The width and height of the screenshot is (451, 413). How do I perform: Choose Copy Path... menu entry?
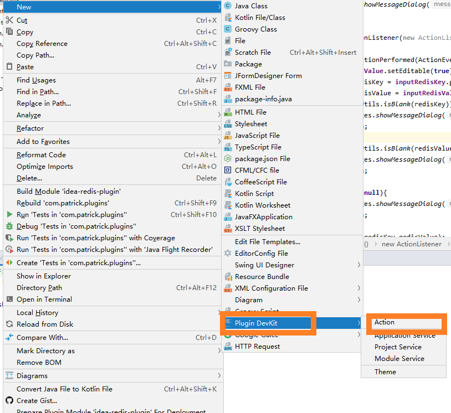click(112, 55)
